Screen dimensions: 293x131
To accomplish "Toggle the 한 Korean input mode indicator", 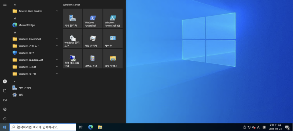I will click(x=264, y=127).
